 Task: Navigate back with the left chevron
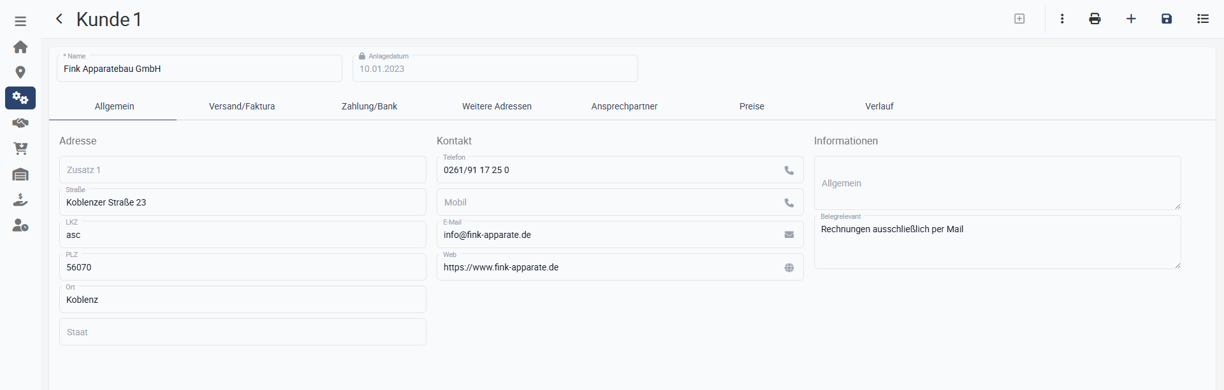(59, 19)
